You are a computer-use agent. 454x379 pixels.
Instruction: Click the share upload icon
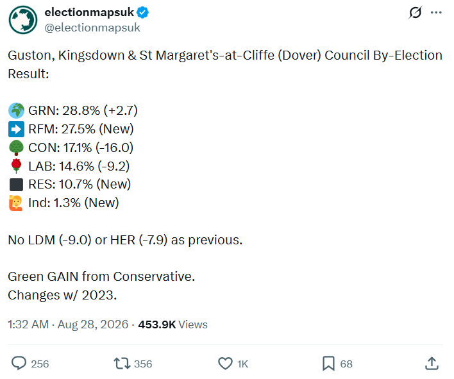pyautogui.click(x=432, y=363)
